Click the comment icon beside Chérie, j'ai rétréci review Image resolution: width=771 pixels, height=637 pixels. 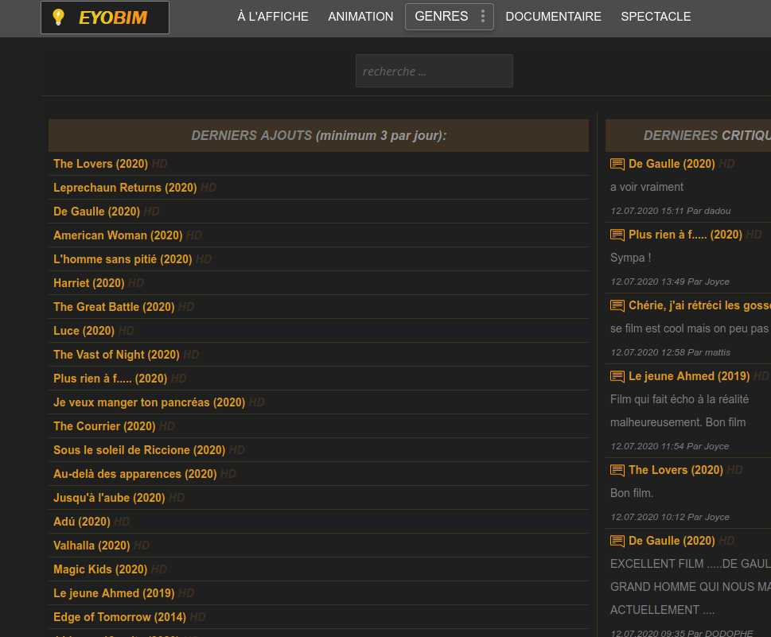617,305
